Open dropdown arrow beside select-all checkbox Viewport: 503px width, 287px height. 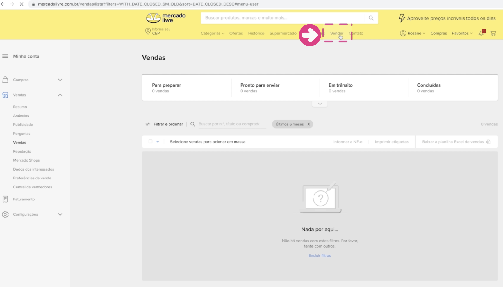coord(158,142)
